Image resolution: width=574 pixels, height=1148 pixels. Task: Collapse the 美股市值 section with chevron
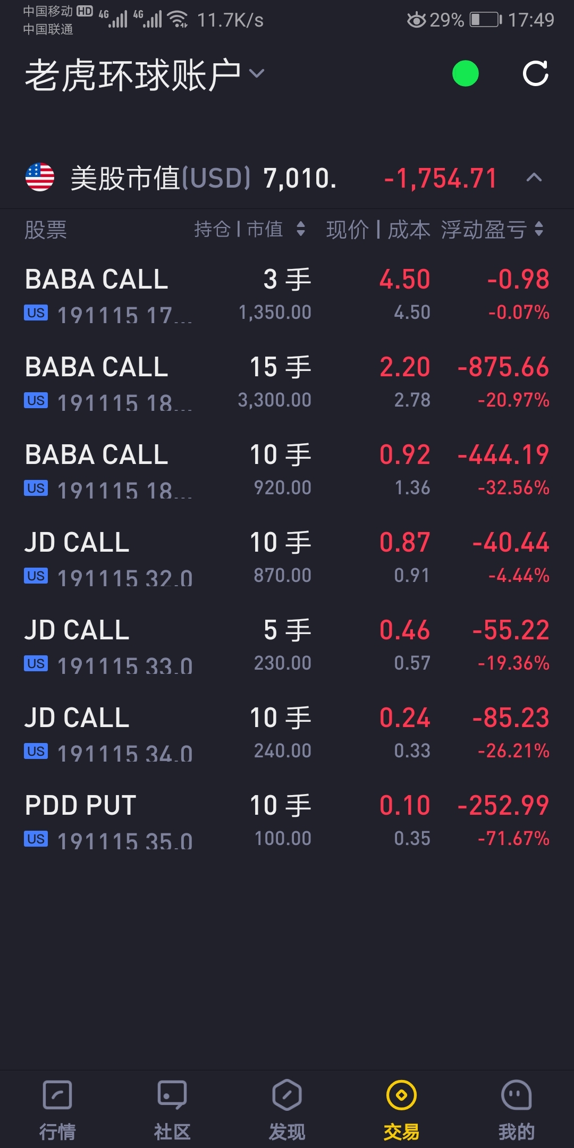pyautogui.click(x=534, y=178)
